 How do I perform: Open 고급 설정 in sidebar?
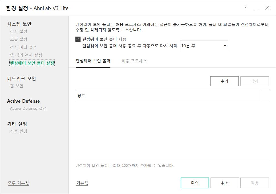19,39
